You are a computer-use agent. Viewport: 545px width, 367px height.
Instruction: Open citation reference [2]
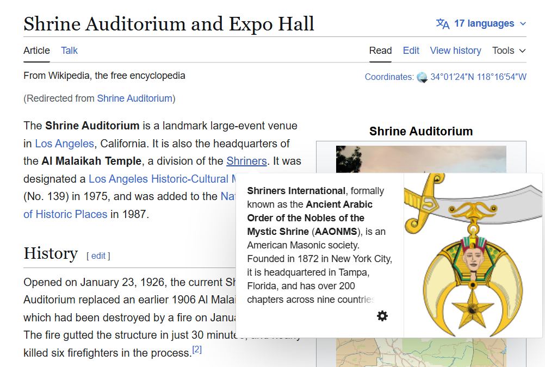coord(197,350)
